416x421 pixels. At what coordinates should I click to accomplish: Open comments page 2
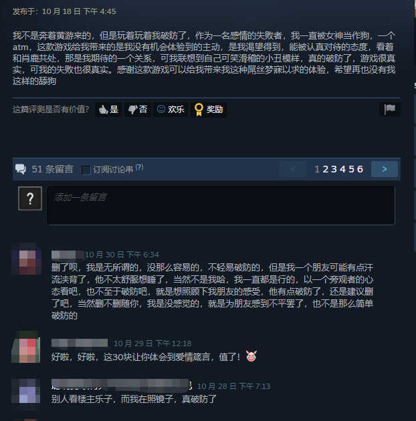coord(326,169)
